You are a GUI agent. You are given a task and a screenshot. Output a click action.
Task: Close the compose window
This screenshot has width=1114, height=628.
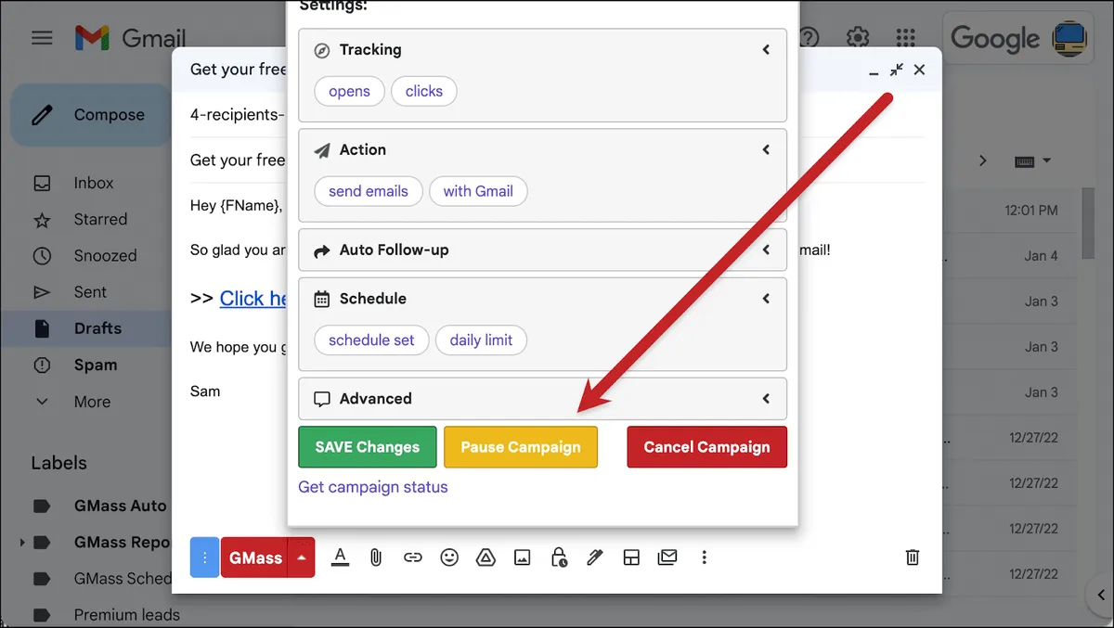tap(919, 70)
